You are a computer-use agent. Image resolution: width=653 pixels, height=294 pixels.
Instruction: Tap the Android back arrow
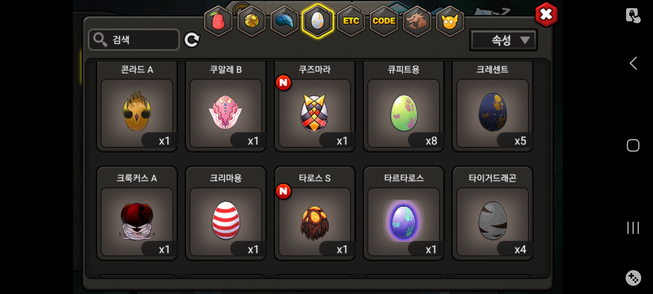click(x=633, y=63)
